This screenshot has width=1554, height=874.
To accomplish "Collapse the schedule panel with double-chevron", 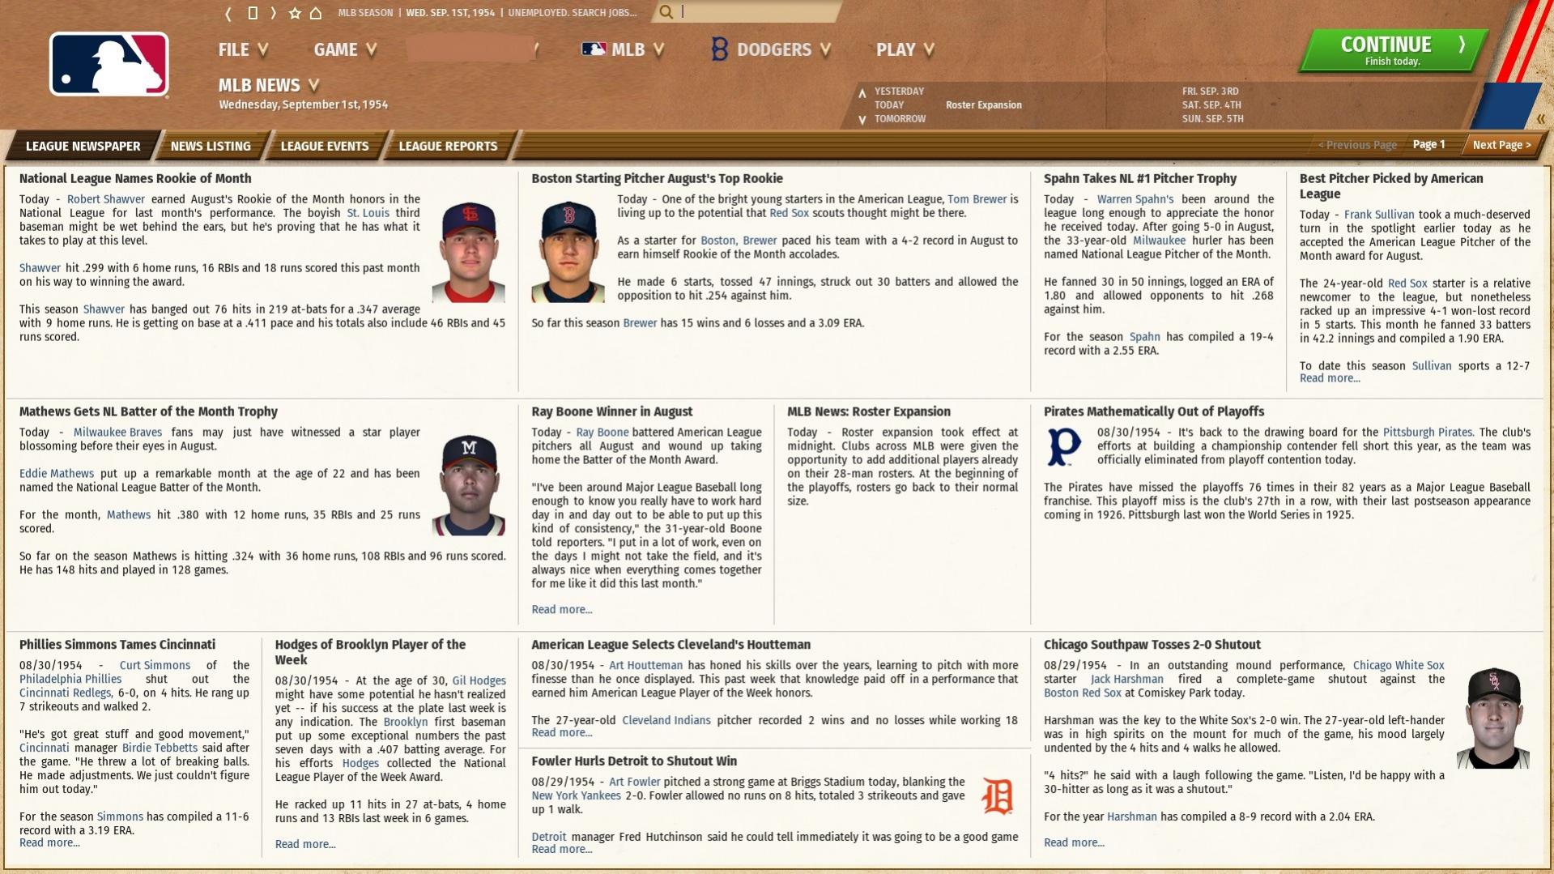I will point(1540,119).
